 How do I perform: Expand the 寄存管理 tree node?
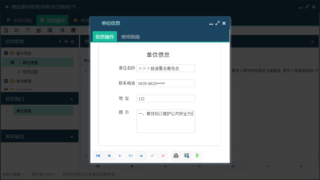click(6, 81)
